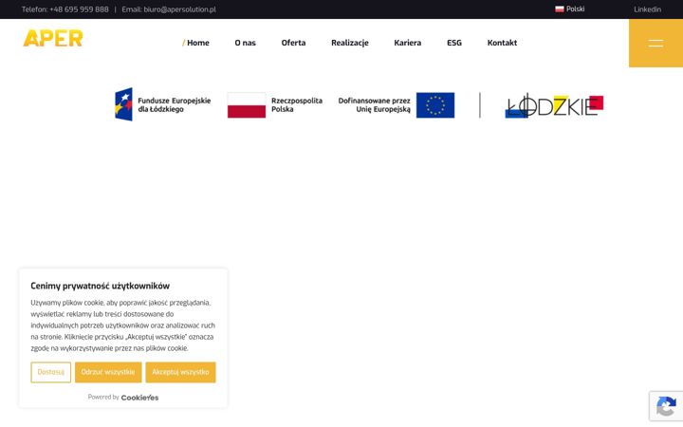Open the Kontakt menu item

click(x=502, y=43)
